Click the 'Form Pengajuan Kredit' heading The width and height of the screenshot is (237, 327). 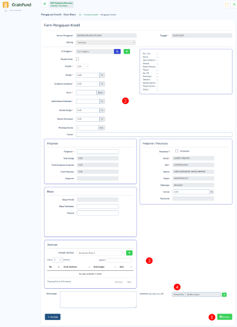pos(62,25)
